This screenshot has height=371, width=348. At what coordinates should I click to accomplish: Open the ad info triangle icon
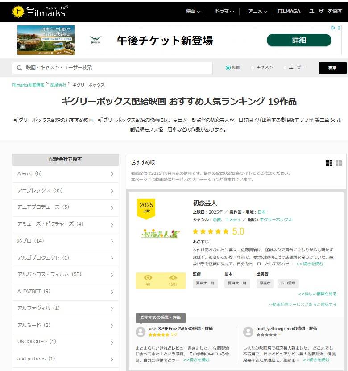pyautogui.click(x=333, y=28)
